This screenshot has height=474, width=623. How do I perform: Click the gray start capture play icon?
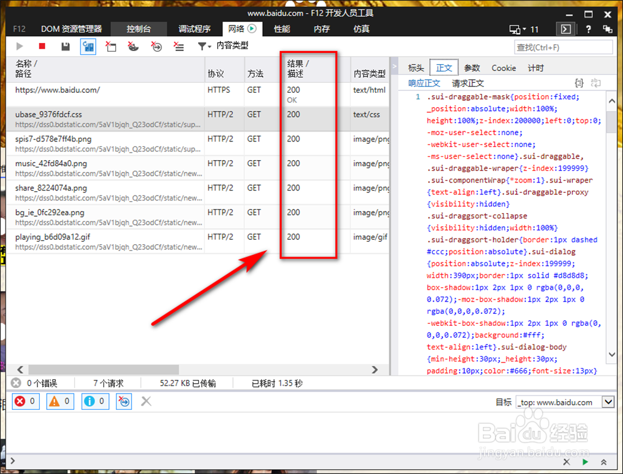click(19, 47)
